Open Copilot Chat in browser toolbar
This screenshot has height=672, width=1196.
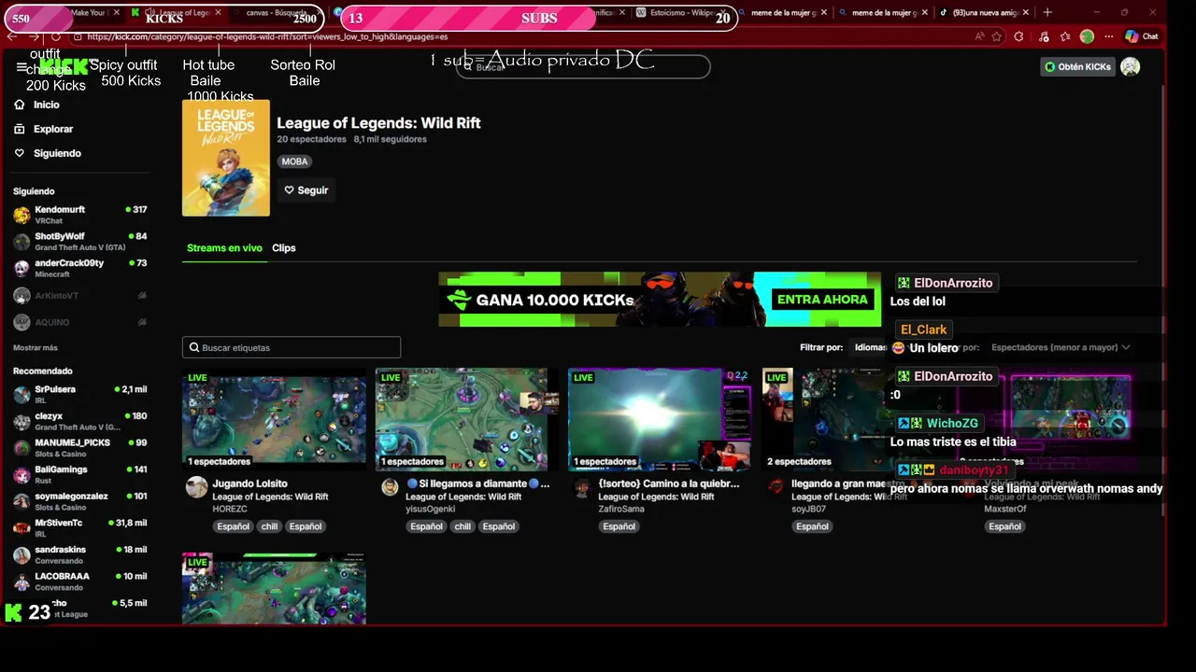tap(1142, 36)
